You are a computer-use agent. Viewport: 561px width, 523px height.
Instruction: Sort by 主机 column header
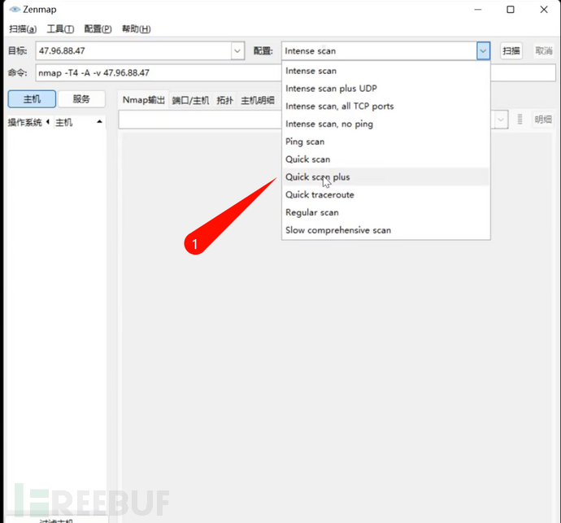(x=78, y=123)
